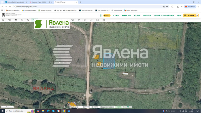Open the Chrome three-dot menu
Viewport: 201px width, 113px height.
[x=198, y=7]
